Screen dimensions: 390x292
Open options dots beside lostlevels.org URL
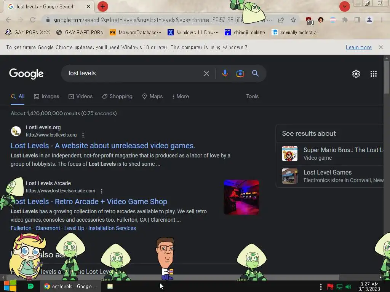click(x=83, y=135)
